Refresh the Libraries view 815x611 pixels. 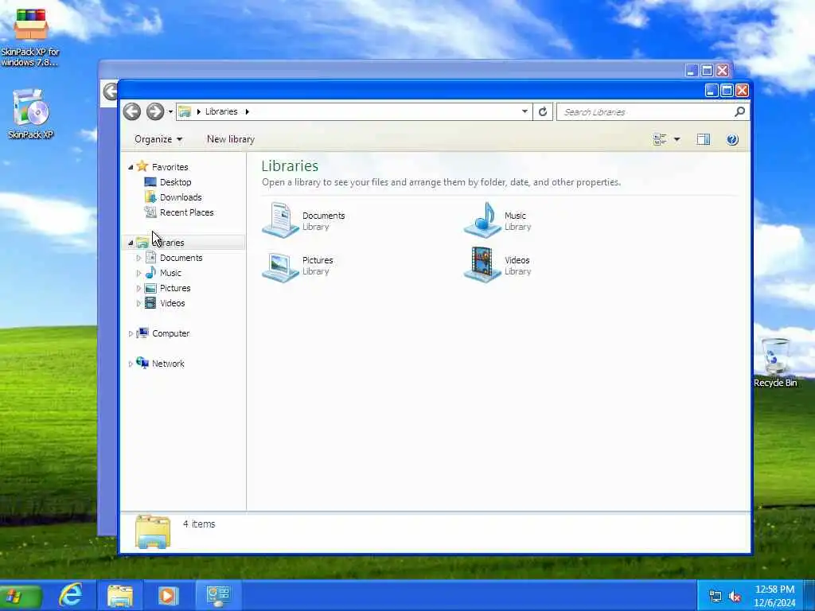[x=543, y=111]
